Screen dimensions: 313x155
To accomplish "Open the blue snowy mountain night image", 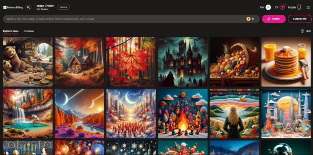I will tap(235, 148).
